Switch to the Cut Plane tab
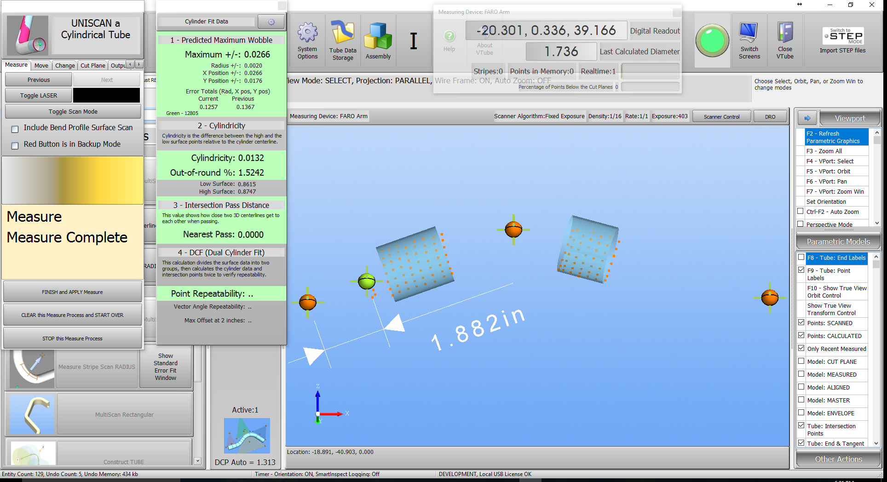 coord(92,65)
